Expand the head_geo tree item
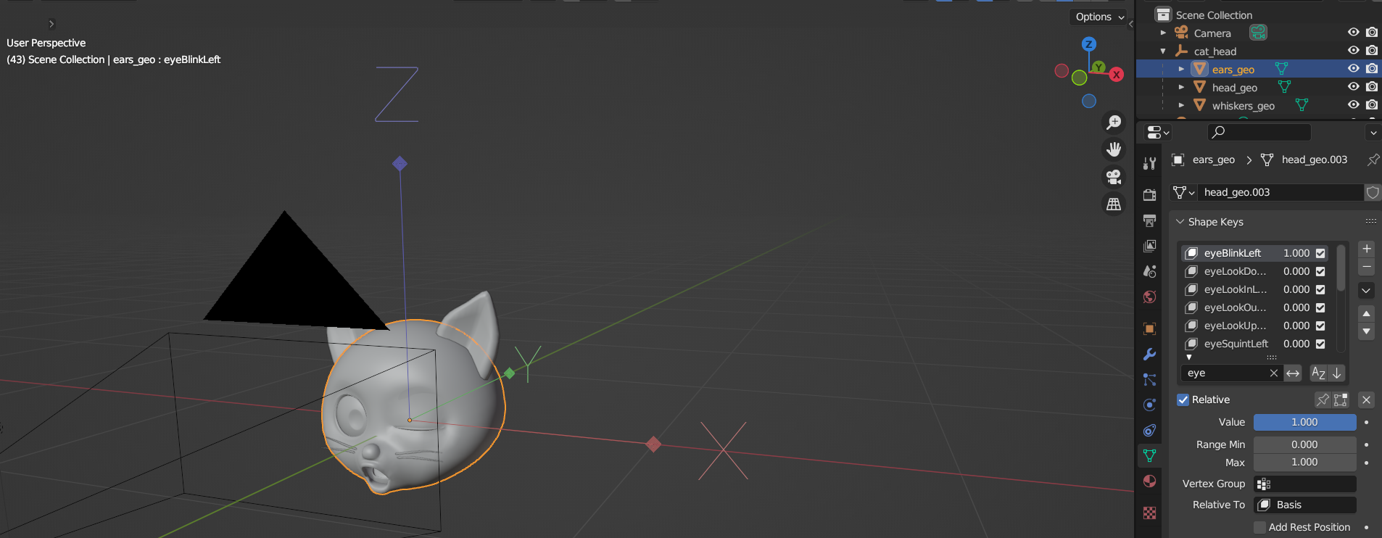 tap(1181, 87)
